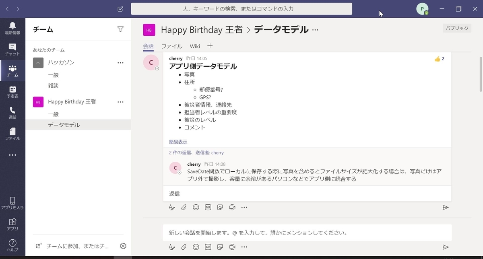Start a new chat with the compose icon
The width and height of the screenshot is (483, 259).
pyautogui.click(x=120, y=8)
